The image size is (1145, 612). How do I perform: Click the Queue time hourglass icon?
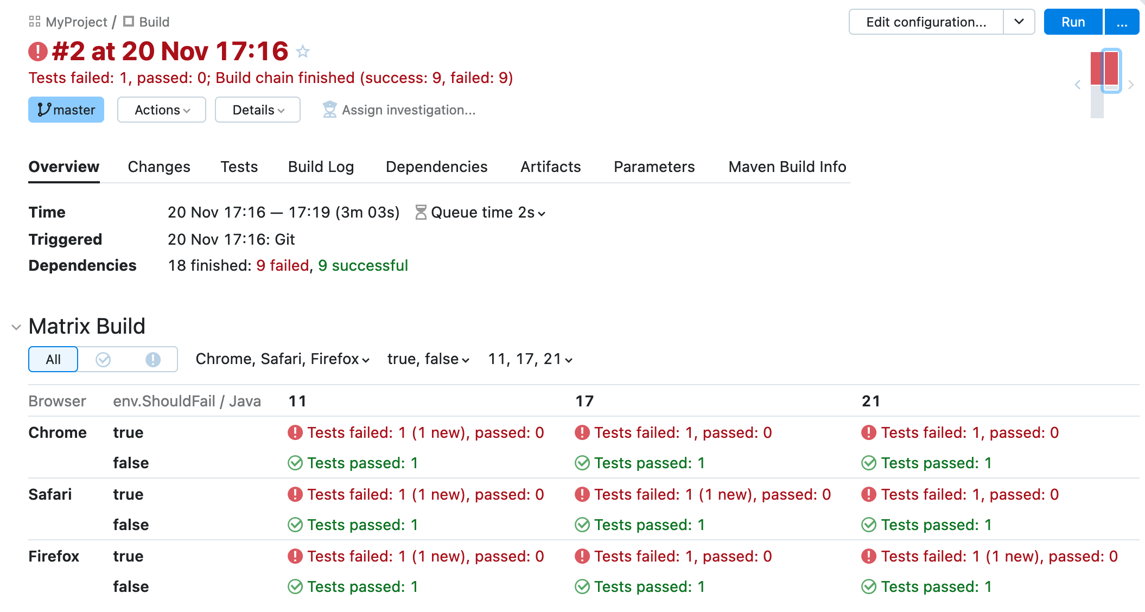coord(421,212)
